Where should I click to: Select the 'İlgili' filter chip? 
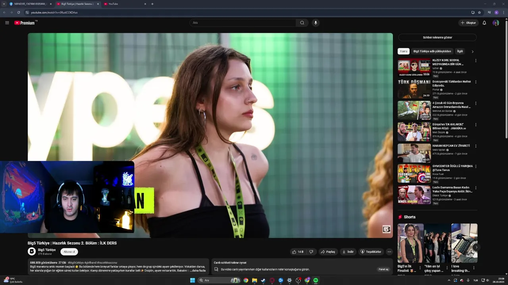point(460,51)
